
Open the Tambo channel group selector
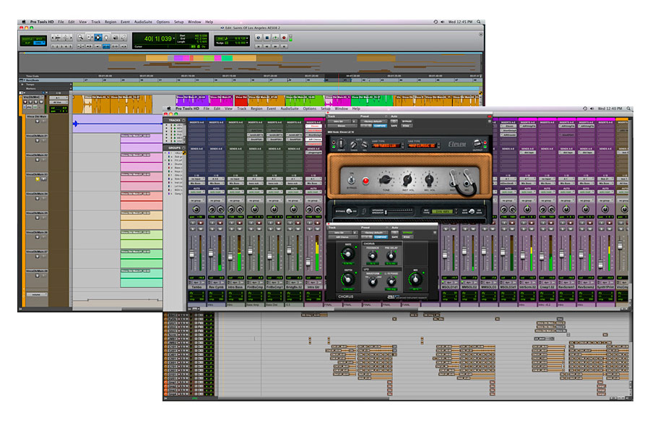[196, 200]
